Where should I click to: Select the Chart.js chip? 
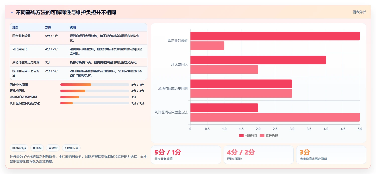(x=19, y=148)
